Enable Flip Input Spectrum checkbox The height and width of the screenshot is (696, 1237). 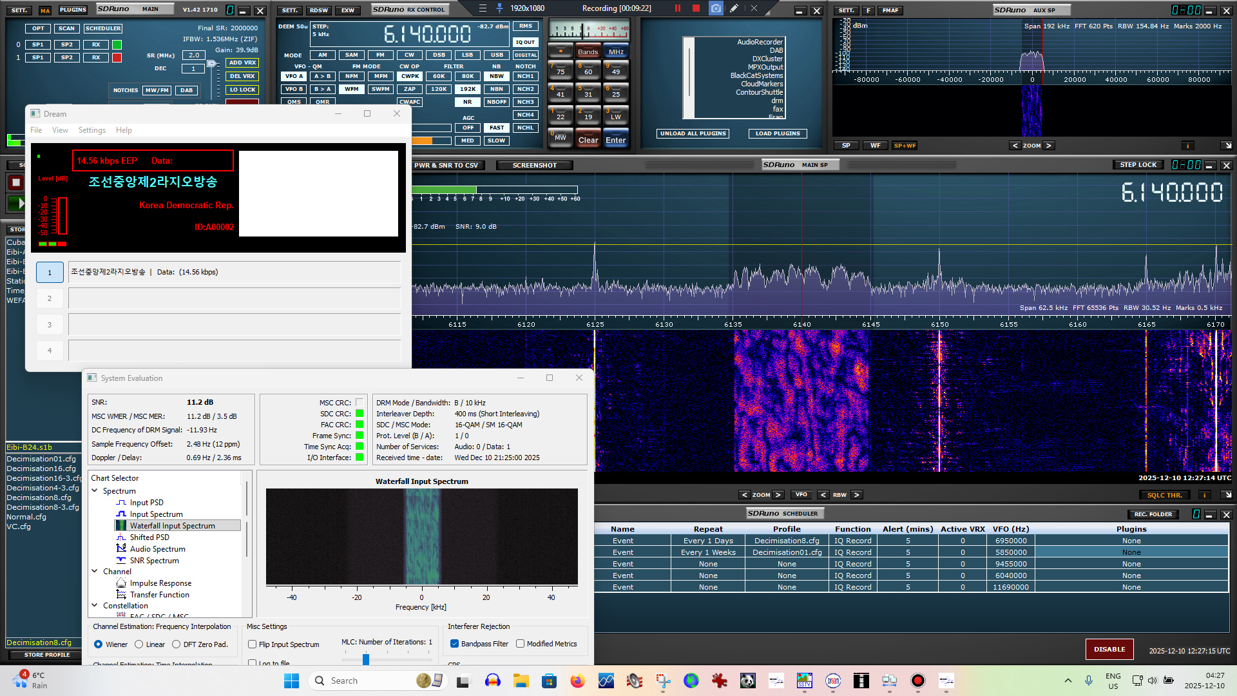253,644
